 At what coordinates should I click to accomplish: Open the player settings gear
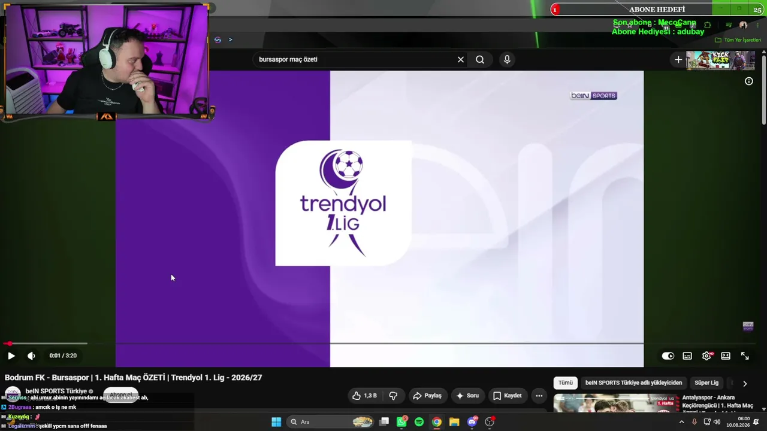point(706,356)
